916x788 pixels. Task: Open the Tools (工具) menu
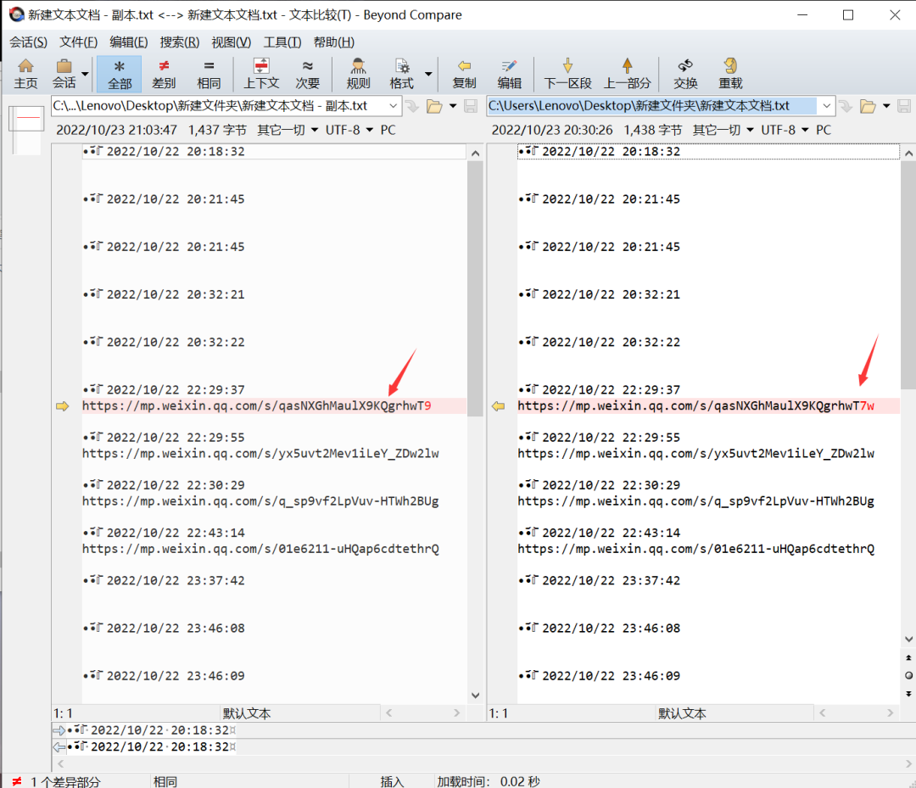coord(282,42)
